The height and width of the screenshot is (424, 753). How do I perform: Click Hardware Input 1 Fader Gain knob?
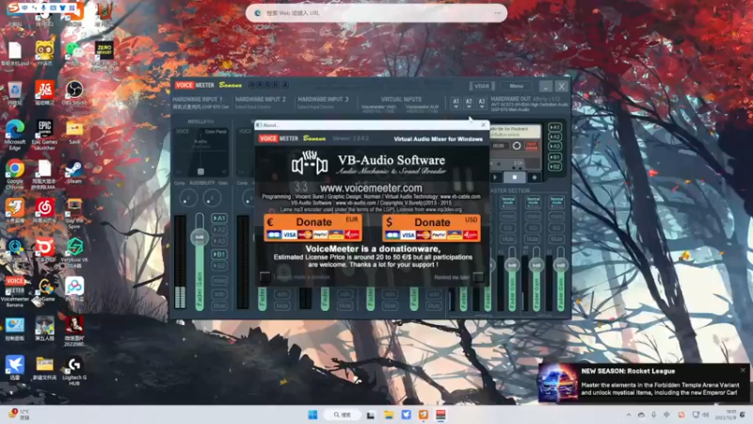click(200, 237)
